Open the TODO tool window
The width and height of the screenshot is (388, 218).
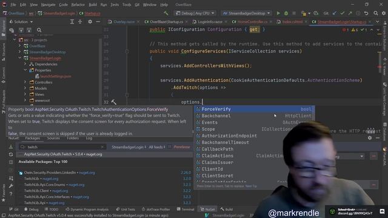click(x=52, y=210)
